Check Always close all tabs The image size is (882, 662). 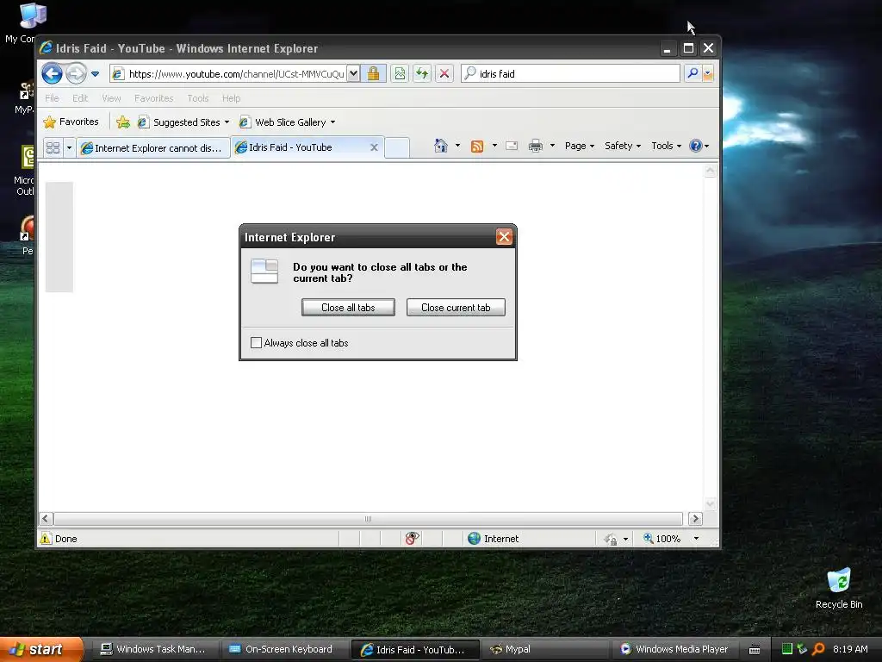[x=256, y=342]
